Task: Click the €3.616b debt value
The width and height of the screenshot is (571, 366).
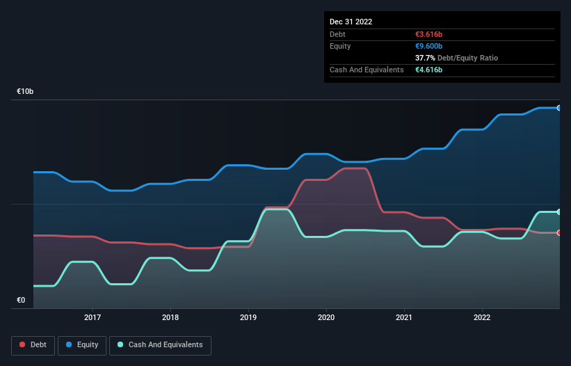Action: (x=428, y=34)
